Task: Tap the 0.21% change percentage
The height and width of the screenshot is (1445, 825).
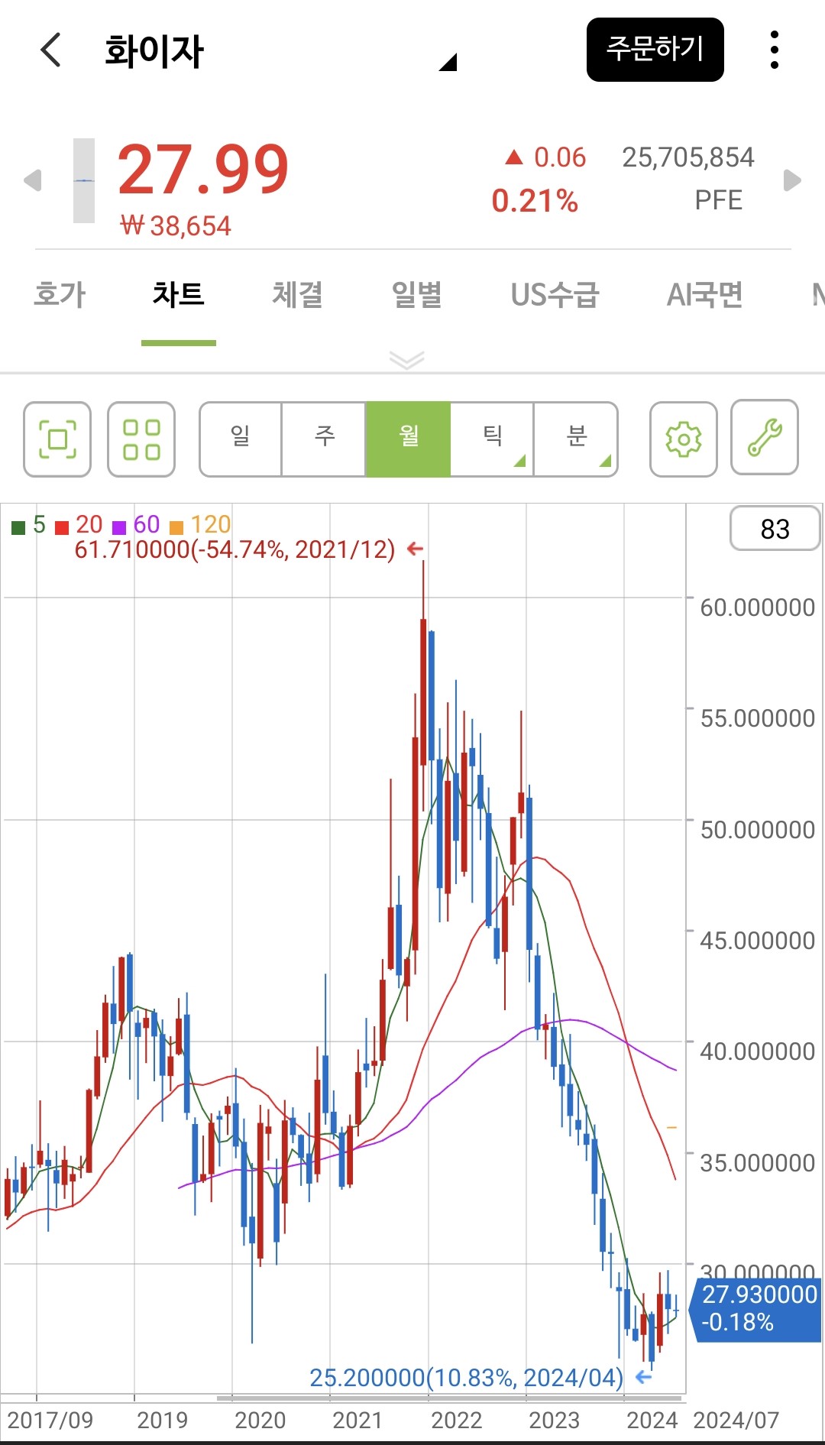Action: 535,201
